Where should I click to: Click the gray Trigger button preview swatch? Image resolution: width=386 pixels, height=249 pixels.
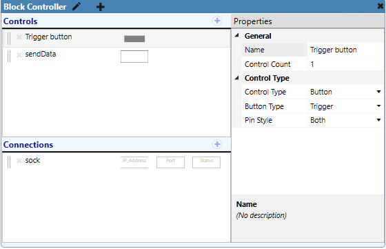[x=134, y=39]
